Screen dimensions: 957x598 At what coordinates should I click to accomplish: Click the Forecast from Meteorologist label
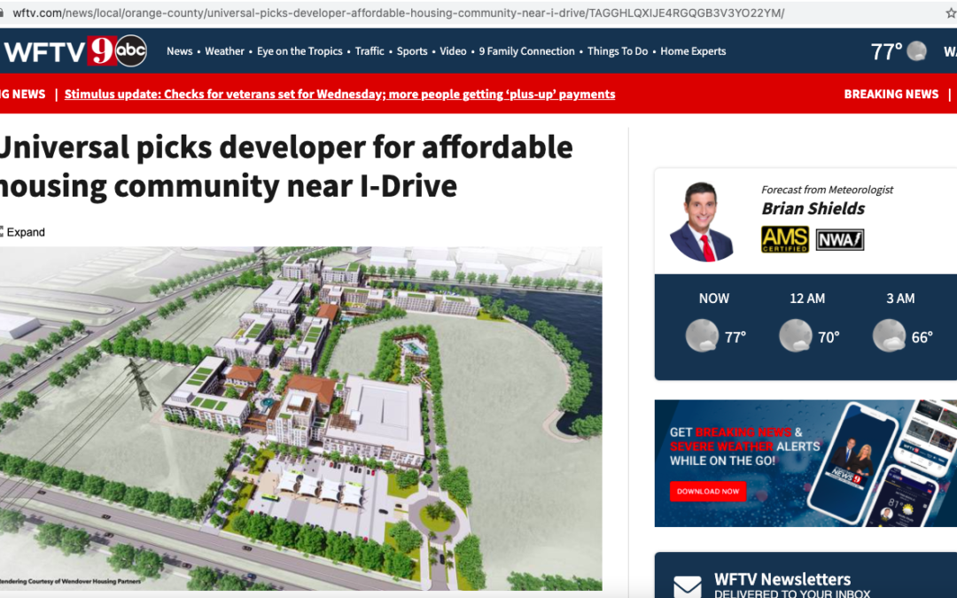click(x=827, y=190)
